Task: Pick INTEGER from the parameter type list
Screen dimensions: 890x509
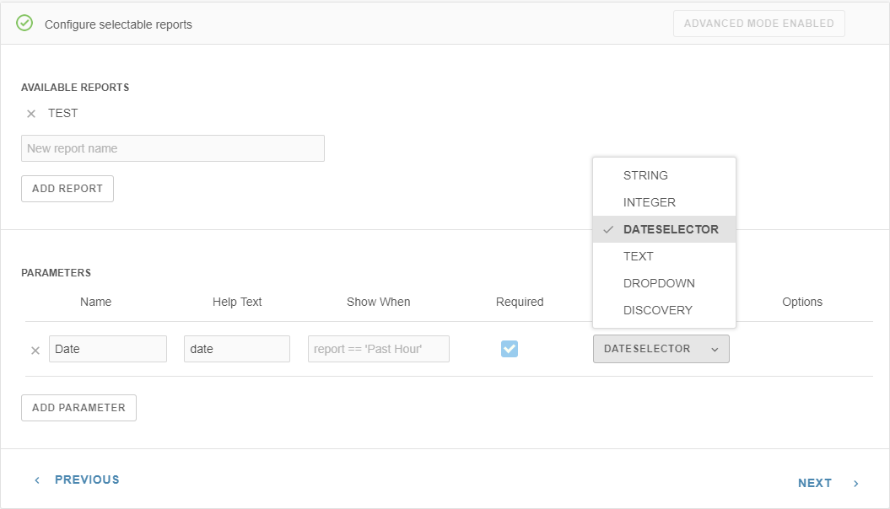Action: click(x=650, y=202)
